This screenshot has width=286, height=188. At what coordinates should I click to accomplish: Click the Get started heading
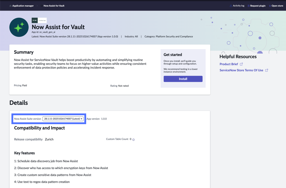173,55
